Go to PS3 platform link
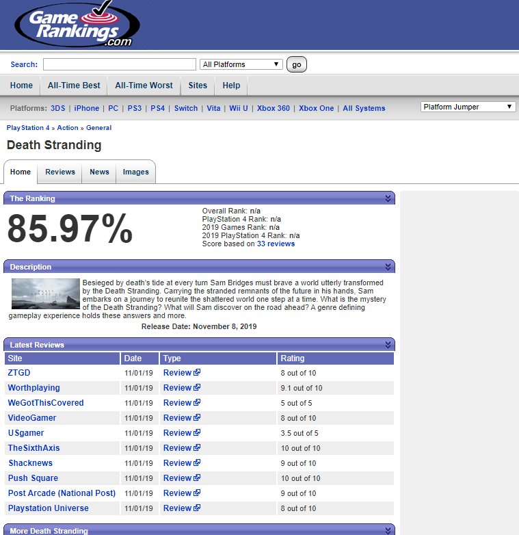This screenshot has width=519, height=535. tap(134, 108)
